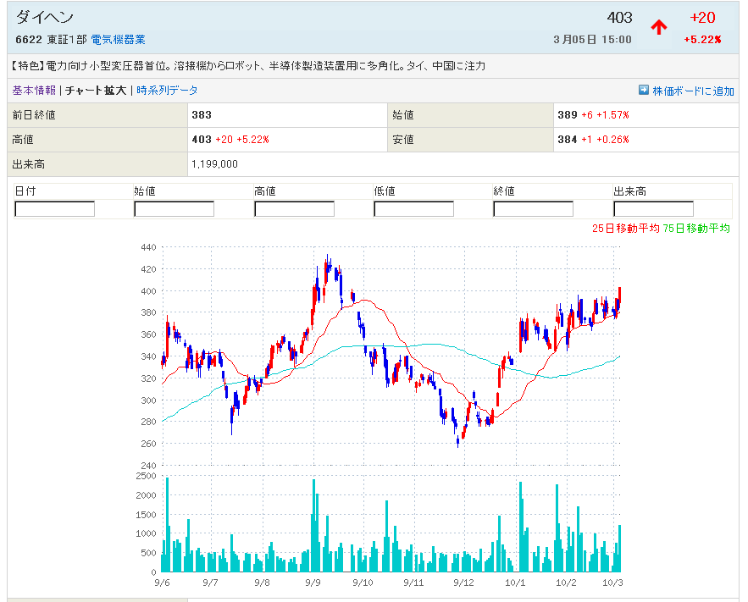The height and width of the screenshot is (602, 748).
Task: Go to the 基本情報 page
Action: click(x=34, y=91)
